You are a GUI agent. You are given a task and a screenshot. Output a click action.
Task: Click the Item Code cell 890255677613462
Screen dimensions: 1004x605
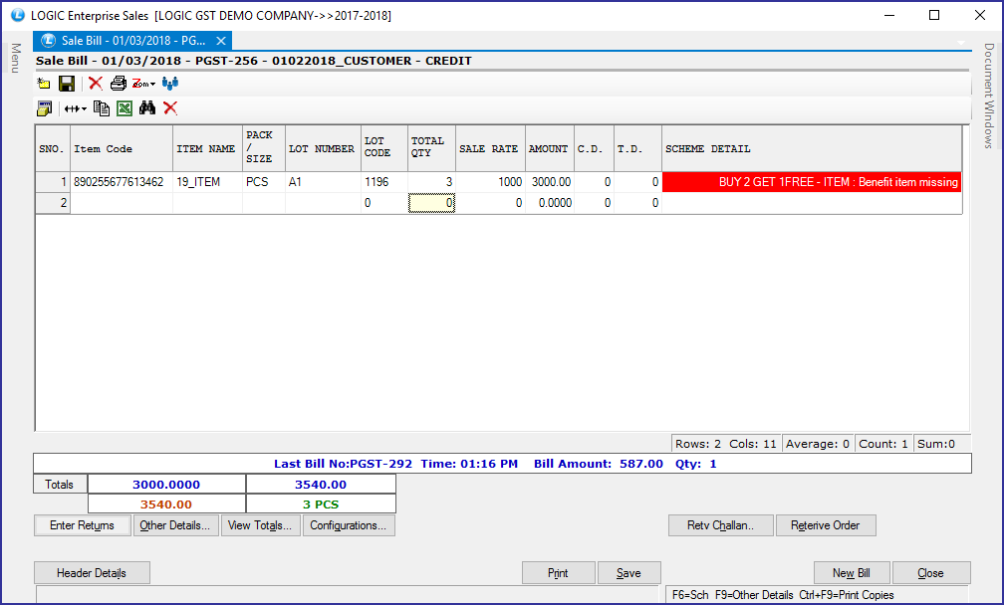(x=122, y=182)
